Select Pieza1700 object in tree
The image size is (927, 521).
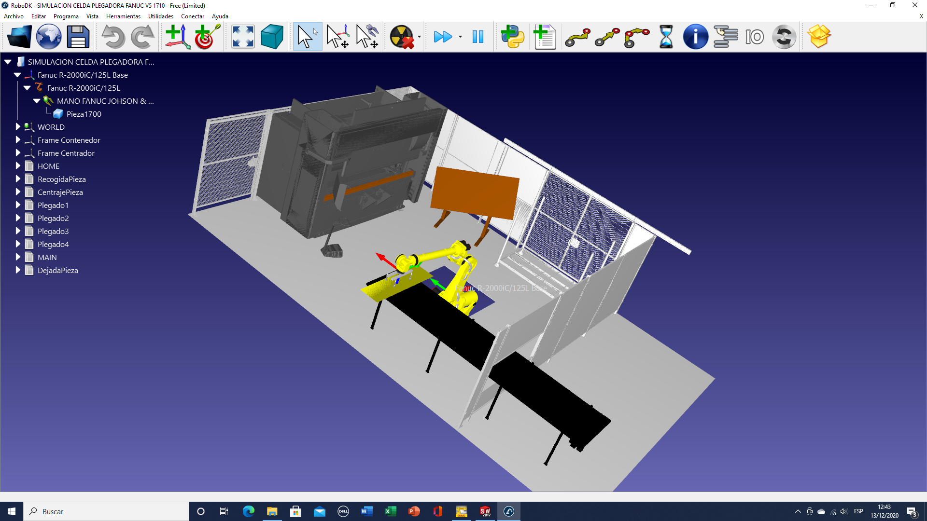(84, 114)
